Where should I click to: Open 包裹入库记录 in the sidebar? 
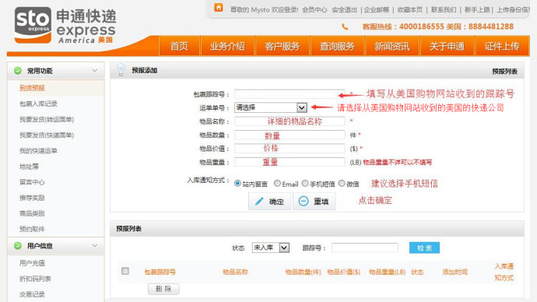[38, 104]
